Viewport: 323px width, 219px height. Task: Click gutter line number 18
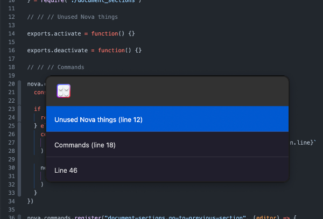(x=11, y=68)
